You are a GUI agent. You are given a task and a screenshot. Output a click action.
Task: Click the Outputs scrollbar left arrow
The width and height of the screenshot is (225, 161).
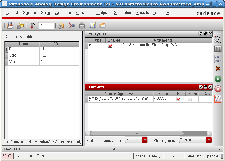pos(88,134)
